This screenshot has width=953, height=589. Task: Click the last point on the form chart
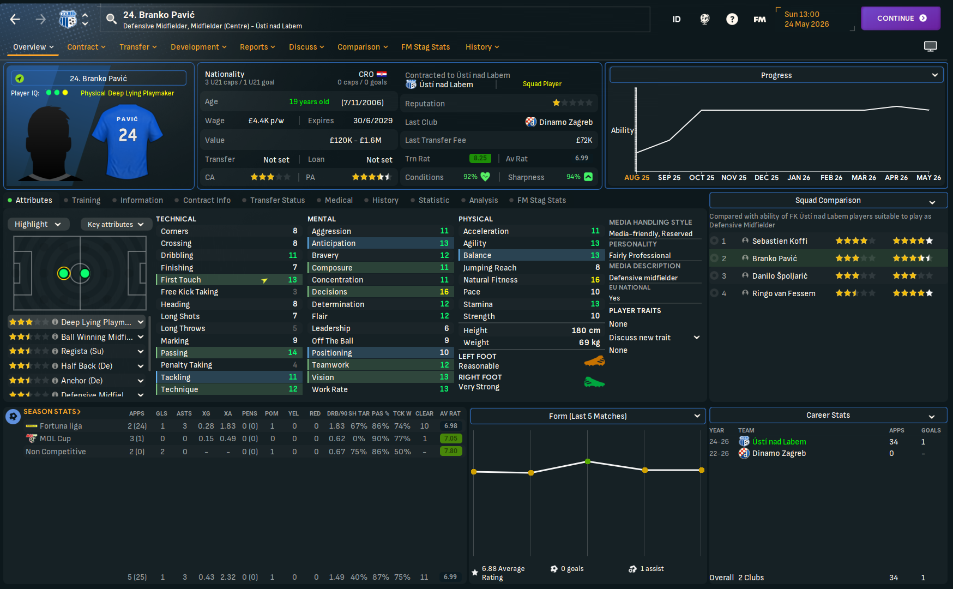click(x=702, y=470)
